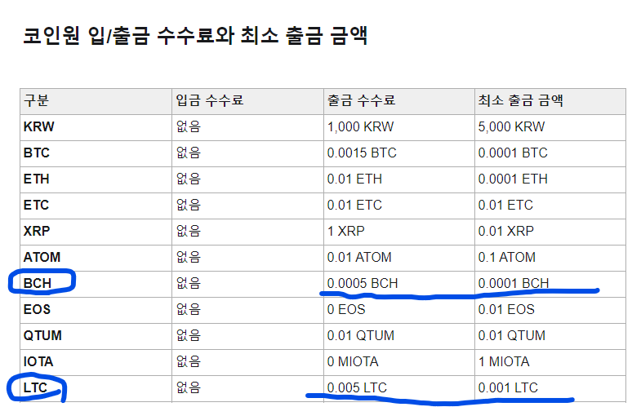This screenshot has height=407, width=632.
Task: Click the KRW row label
Action: click(x=38, y=126)
